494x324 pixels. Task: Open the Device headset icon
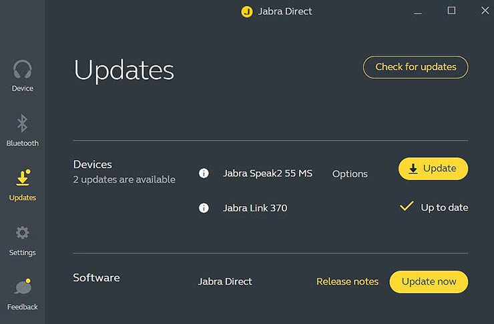tap(23, 69)
